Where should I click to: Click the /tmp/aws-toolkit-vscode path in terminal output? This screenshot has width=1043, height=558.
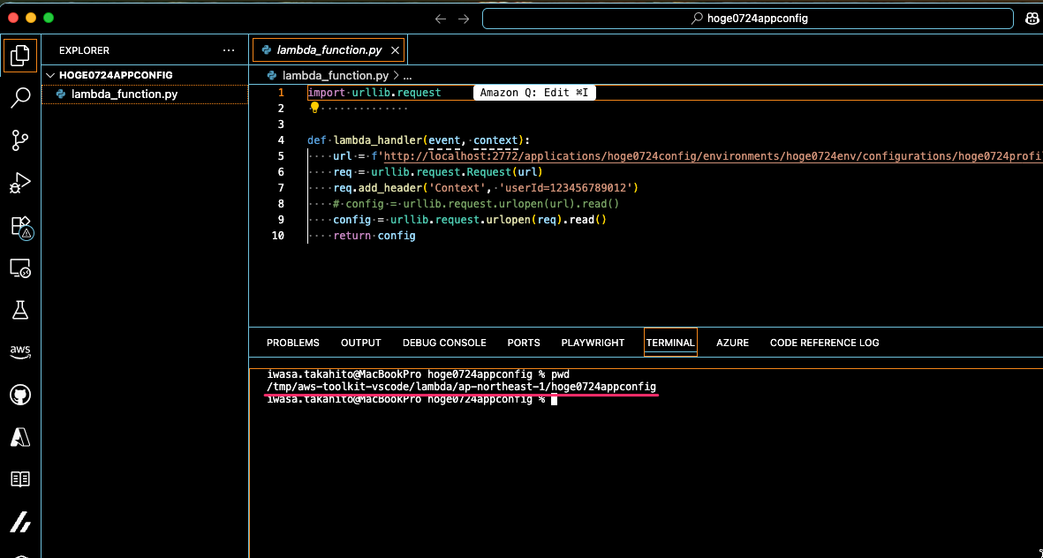click(461, 387)
